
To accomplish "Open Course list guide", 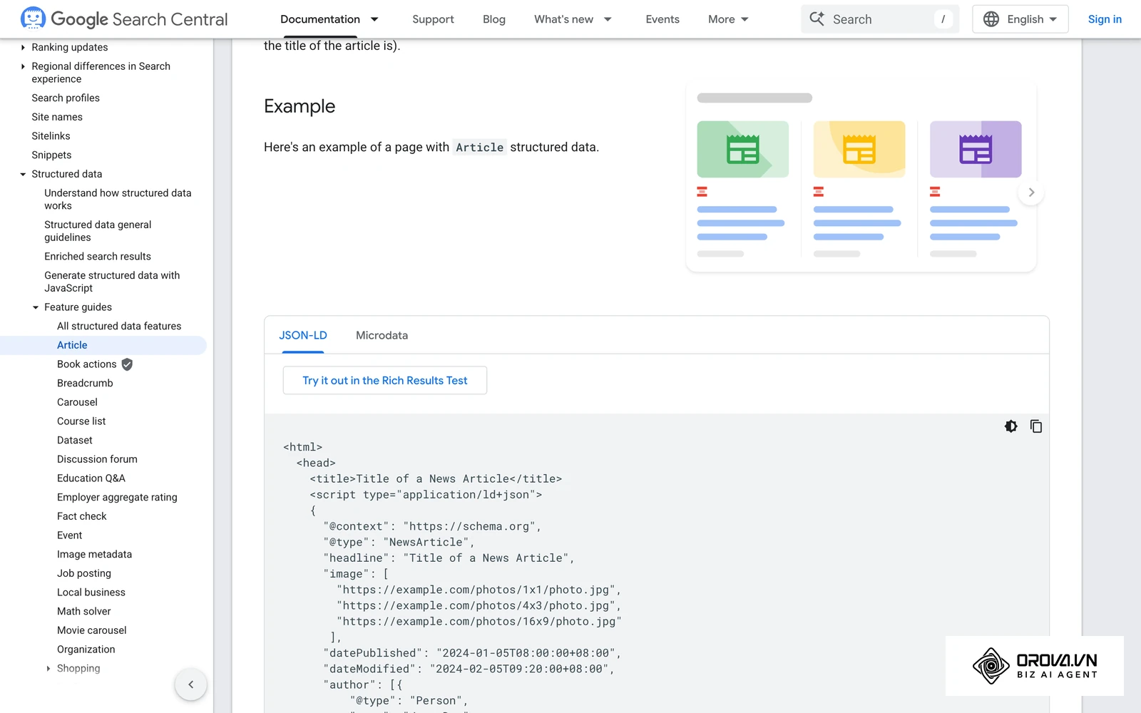I will coord(81,421).
